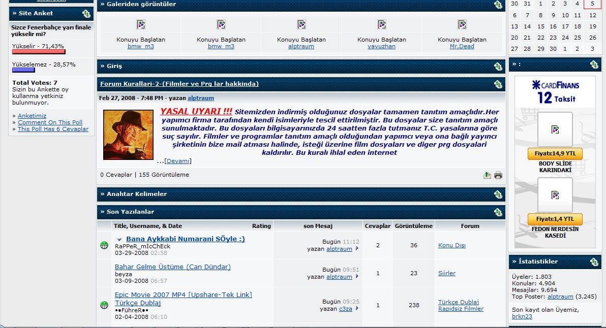Click last post arrow next to c3za
606x328 pixels.
pyautogui.click(x=357, y=308)
